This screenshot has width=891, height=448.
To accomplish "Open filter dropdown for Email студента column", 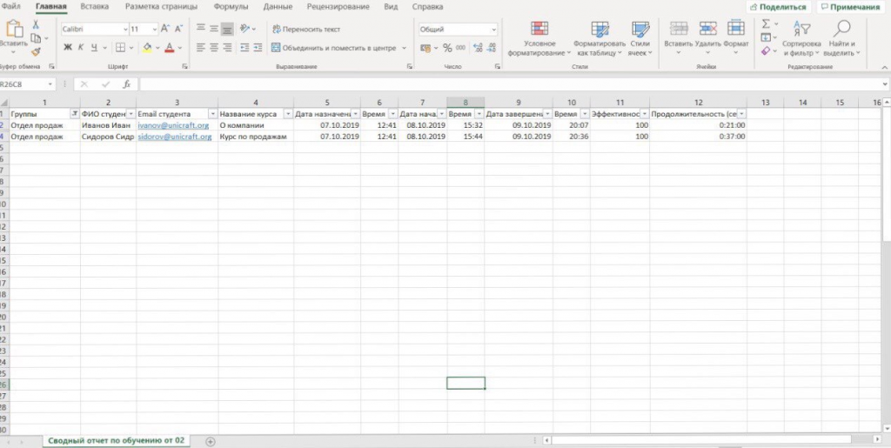I will 212,114.
